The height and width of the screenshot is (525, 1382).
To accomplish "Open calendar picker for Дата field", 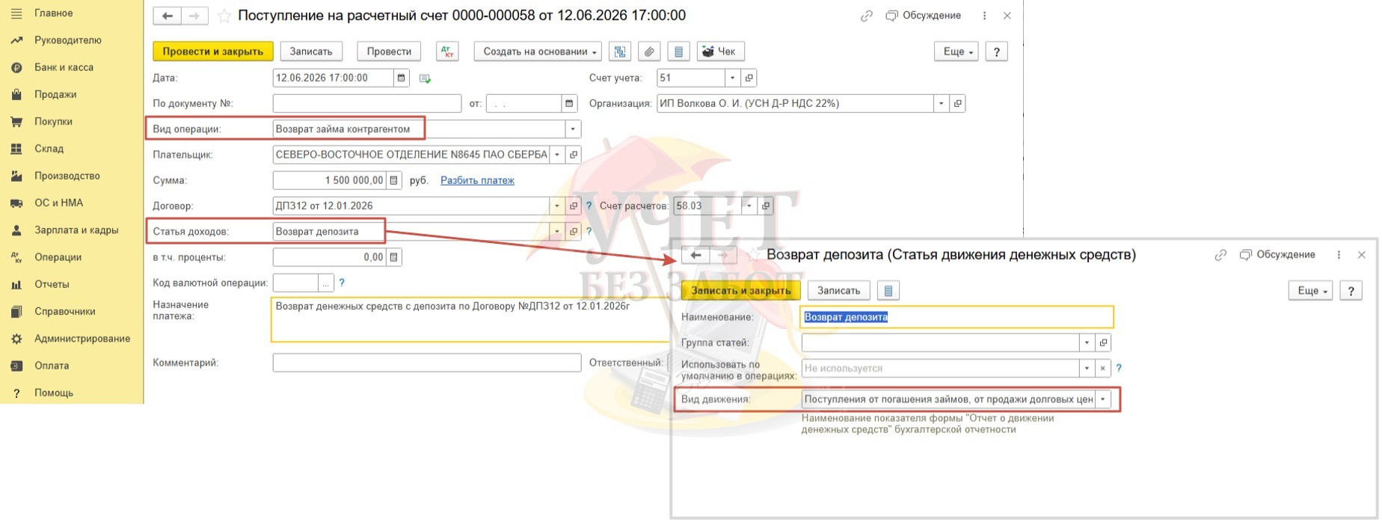I will pos(402,78).
